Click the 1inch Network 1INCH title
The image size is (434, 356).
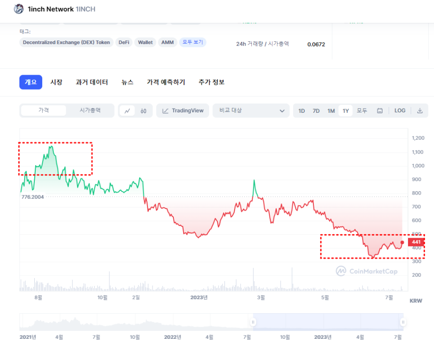pos(62,9)
